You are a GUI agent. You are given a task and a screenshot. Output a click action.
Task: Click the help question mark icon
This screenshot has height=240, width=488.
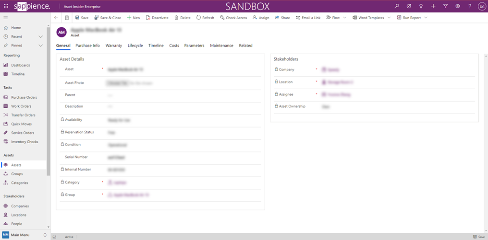click(470, 6)
